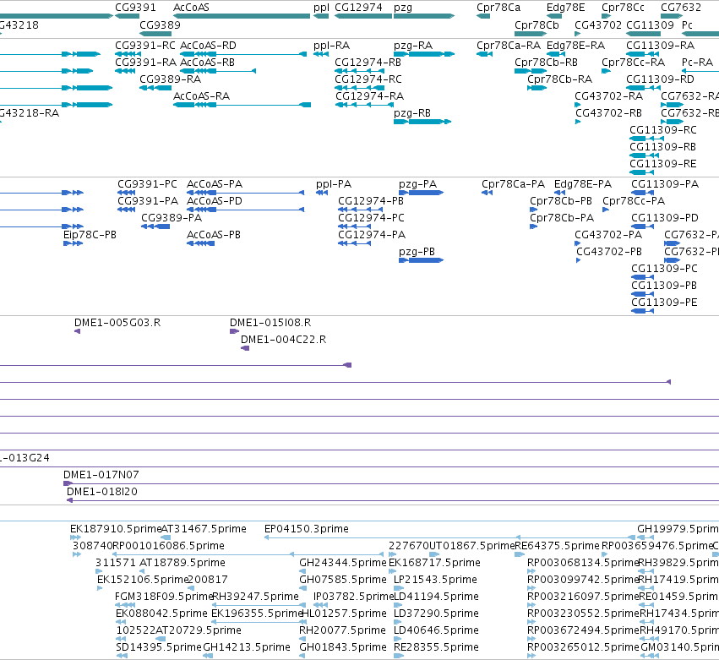719x660 pixels.
Task: Click the CG12974 gene label
Action: pos(358,8)
